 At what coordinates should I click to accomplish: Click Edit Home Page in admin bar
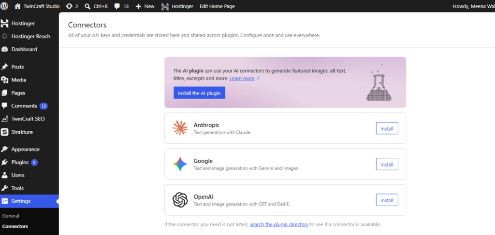click(217, 6)
